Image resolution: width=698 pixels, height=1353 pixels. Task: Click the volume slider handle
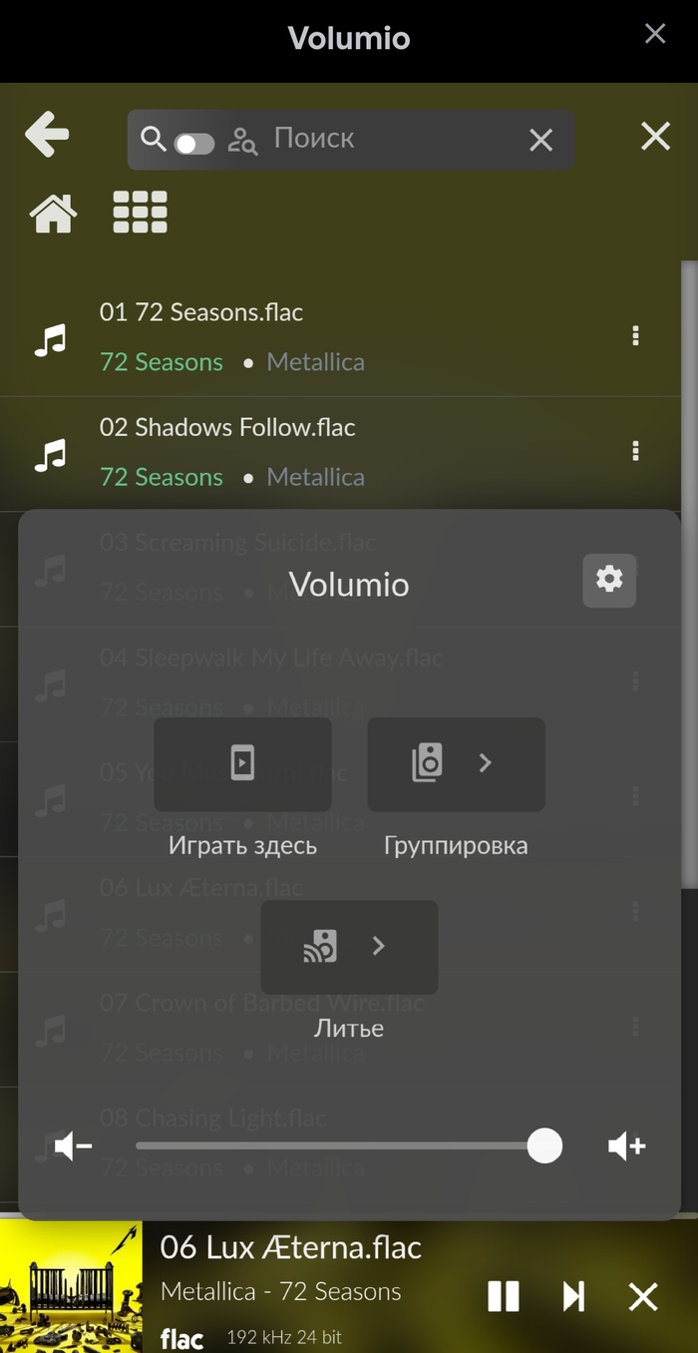[x=544, y=1146]
